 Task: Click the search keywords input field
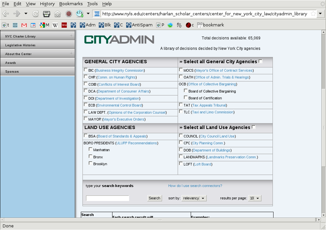click(x=108, y=198)
